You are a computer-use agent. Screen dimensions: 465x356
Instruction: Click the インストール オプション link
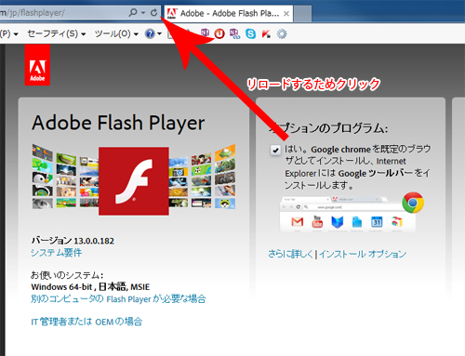363,254
